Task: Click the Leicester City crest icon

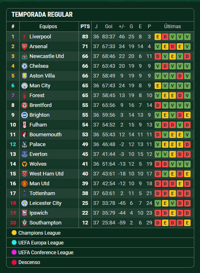Action: pos(25,203)
